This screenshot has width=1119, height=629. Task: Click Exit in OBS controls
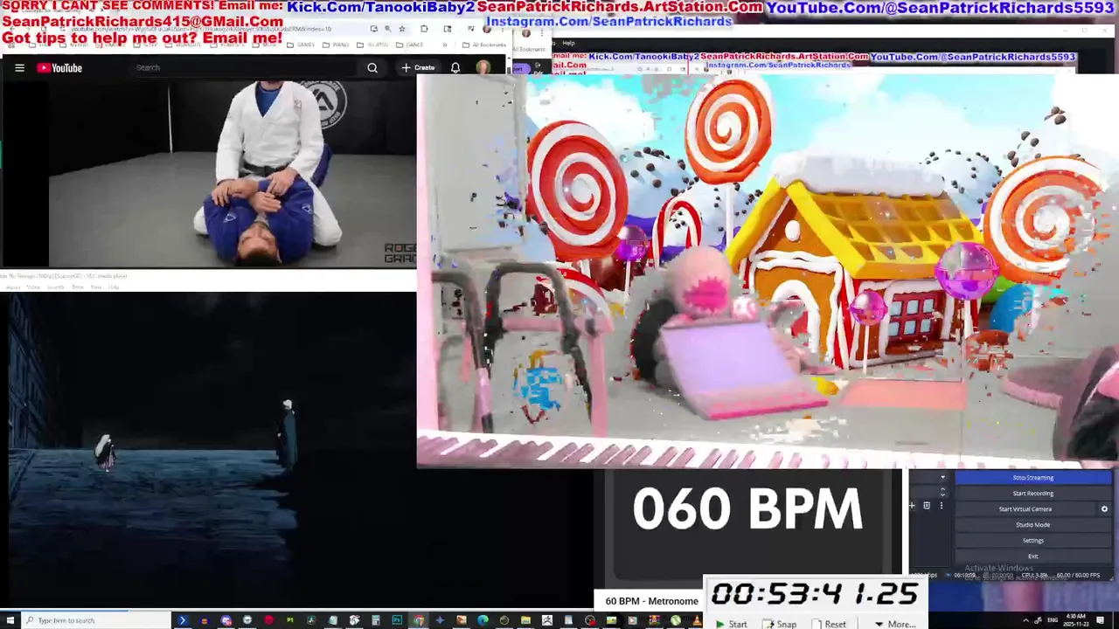pos(1032,556)
